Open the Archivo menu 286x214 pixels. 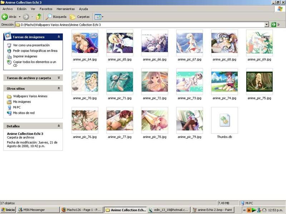pyautogui.click(x=8, y=9)
